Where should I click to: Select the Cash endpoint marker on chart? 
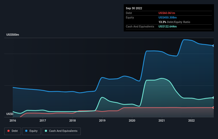[x=213, y=98]
